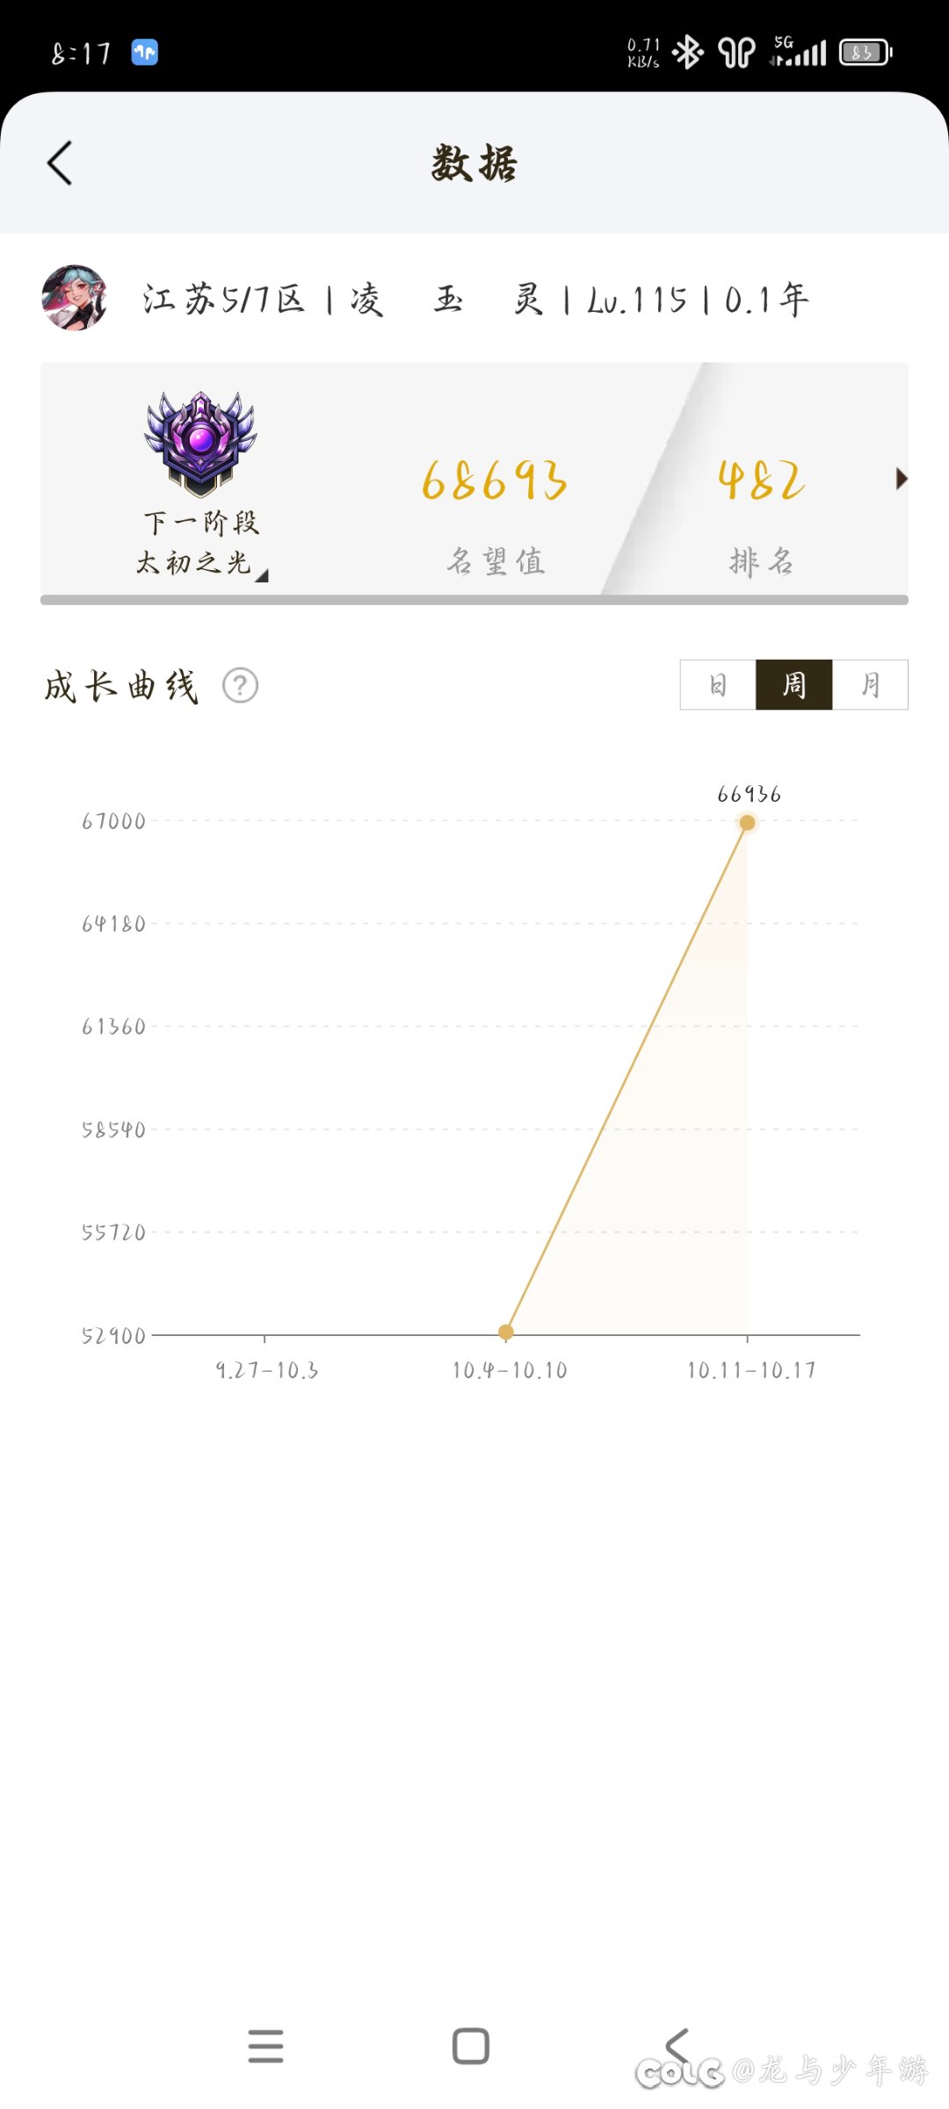949x2109 pixels.
Task: Select weekly (周) view toggle
Action: click(793, 684)
